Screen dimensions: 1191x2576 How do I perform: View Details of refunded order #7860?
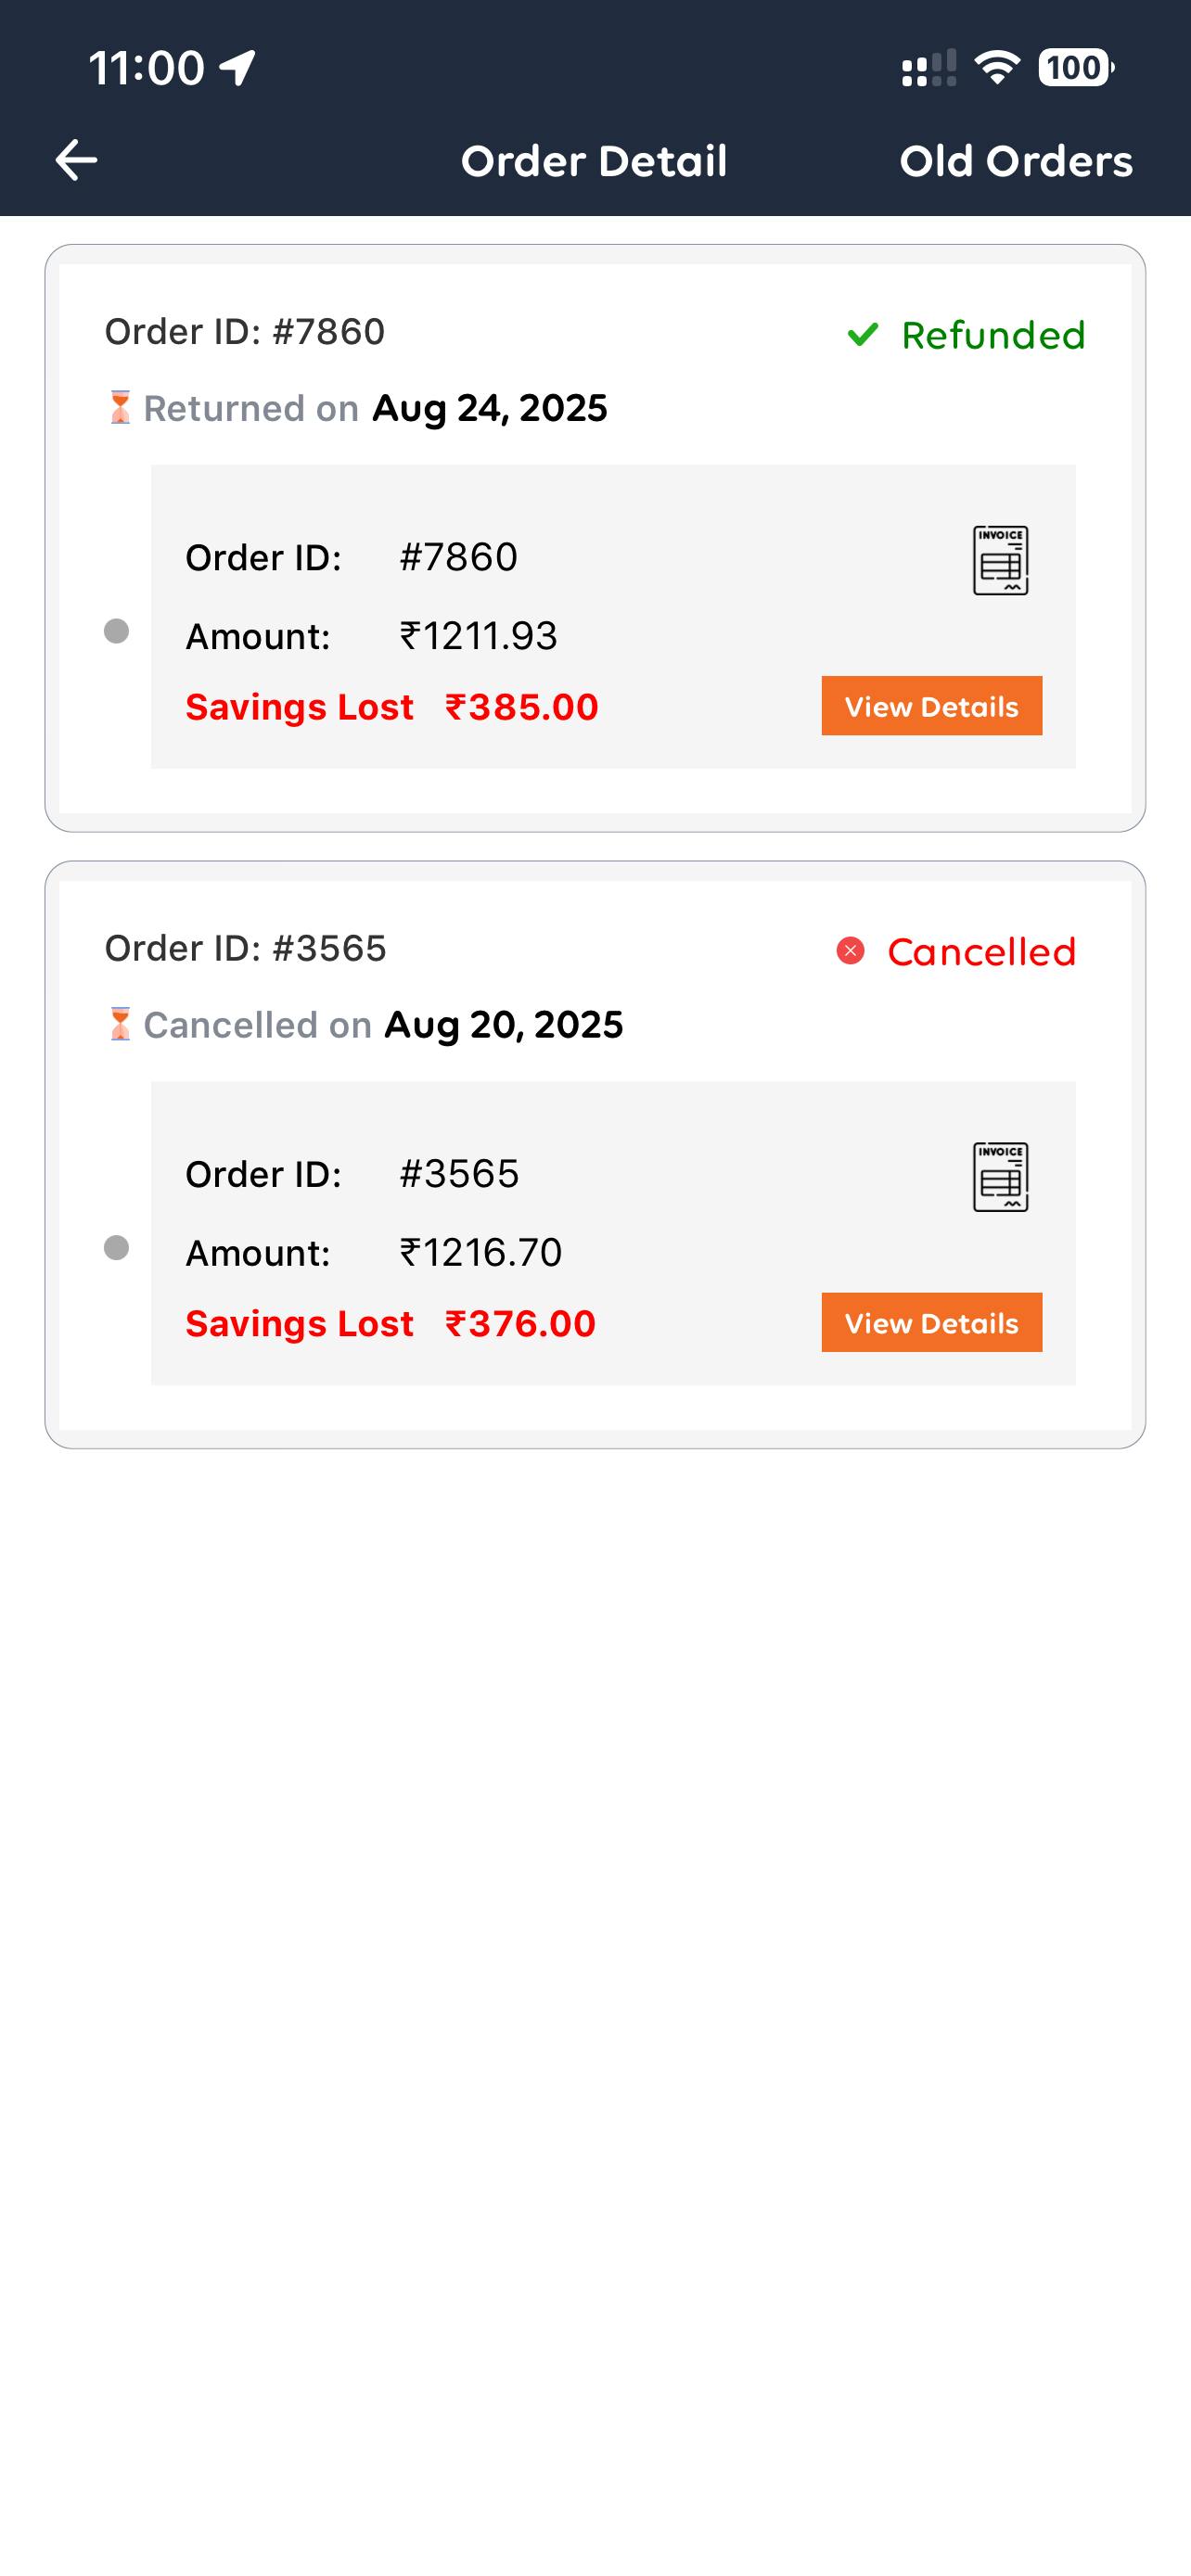[931, 706]
